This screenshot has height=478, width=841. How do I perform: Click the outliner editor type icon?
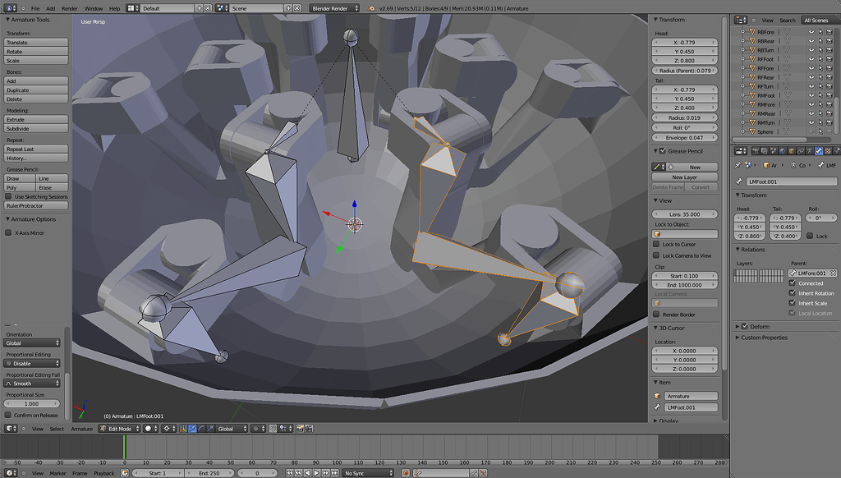(x=742, y=20)
